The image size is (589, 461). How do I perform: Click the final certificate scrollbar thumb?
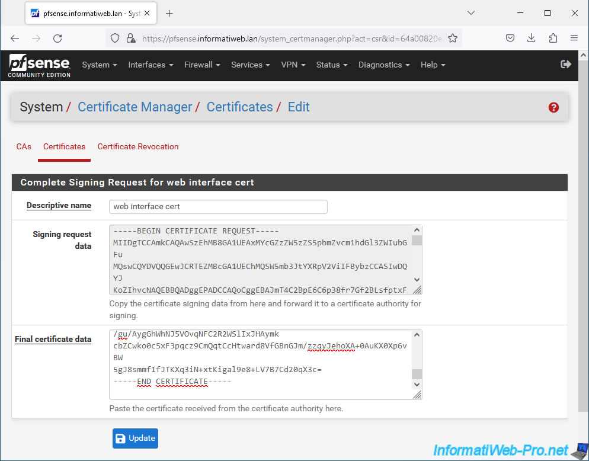[417, 374]
